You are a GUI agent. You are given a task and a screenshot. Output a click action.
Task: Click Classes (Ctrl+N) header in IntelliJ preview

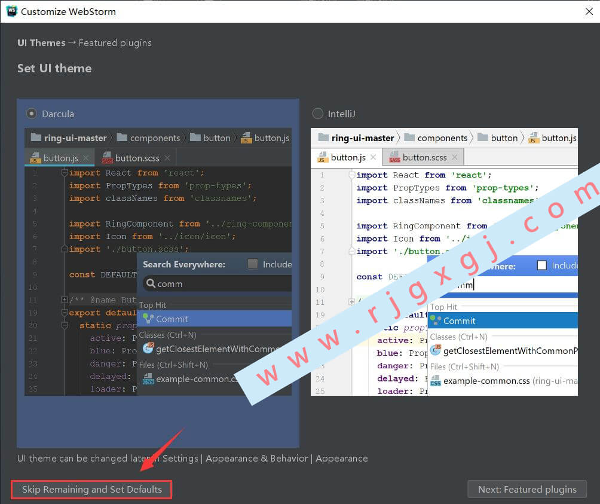point(459,337)
